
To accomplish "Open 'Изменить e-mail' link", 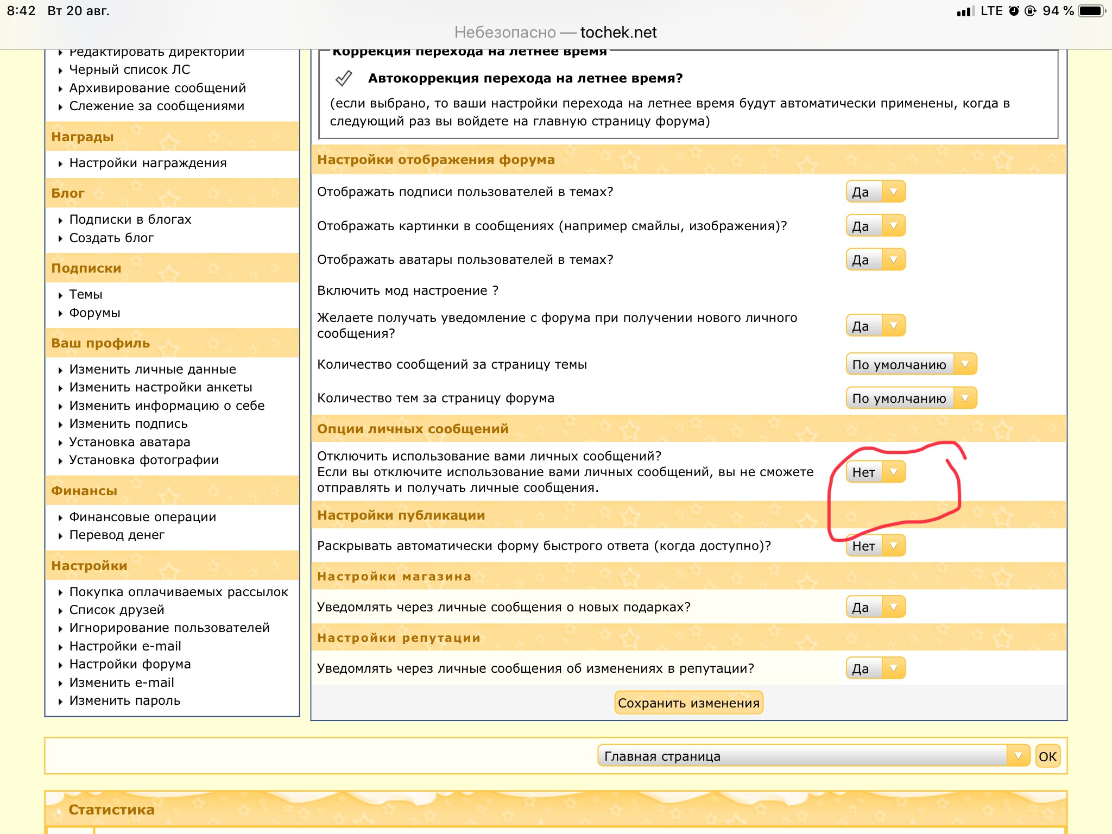I will click(122, 683).
